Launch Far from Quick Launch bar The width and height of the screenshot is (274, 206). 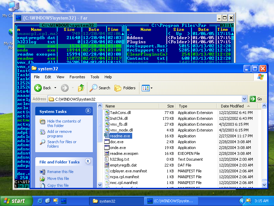64,201
